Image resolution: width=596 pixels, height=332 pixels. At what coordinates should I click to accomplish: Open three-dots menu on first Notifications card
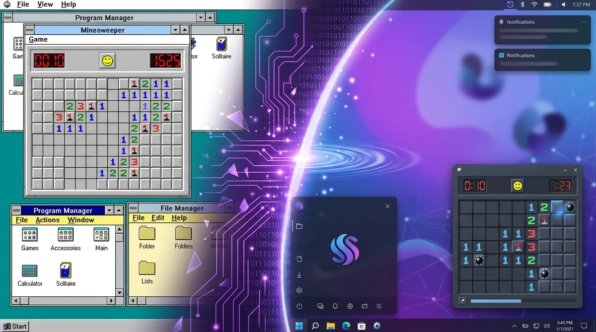[584, 22]
